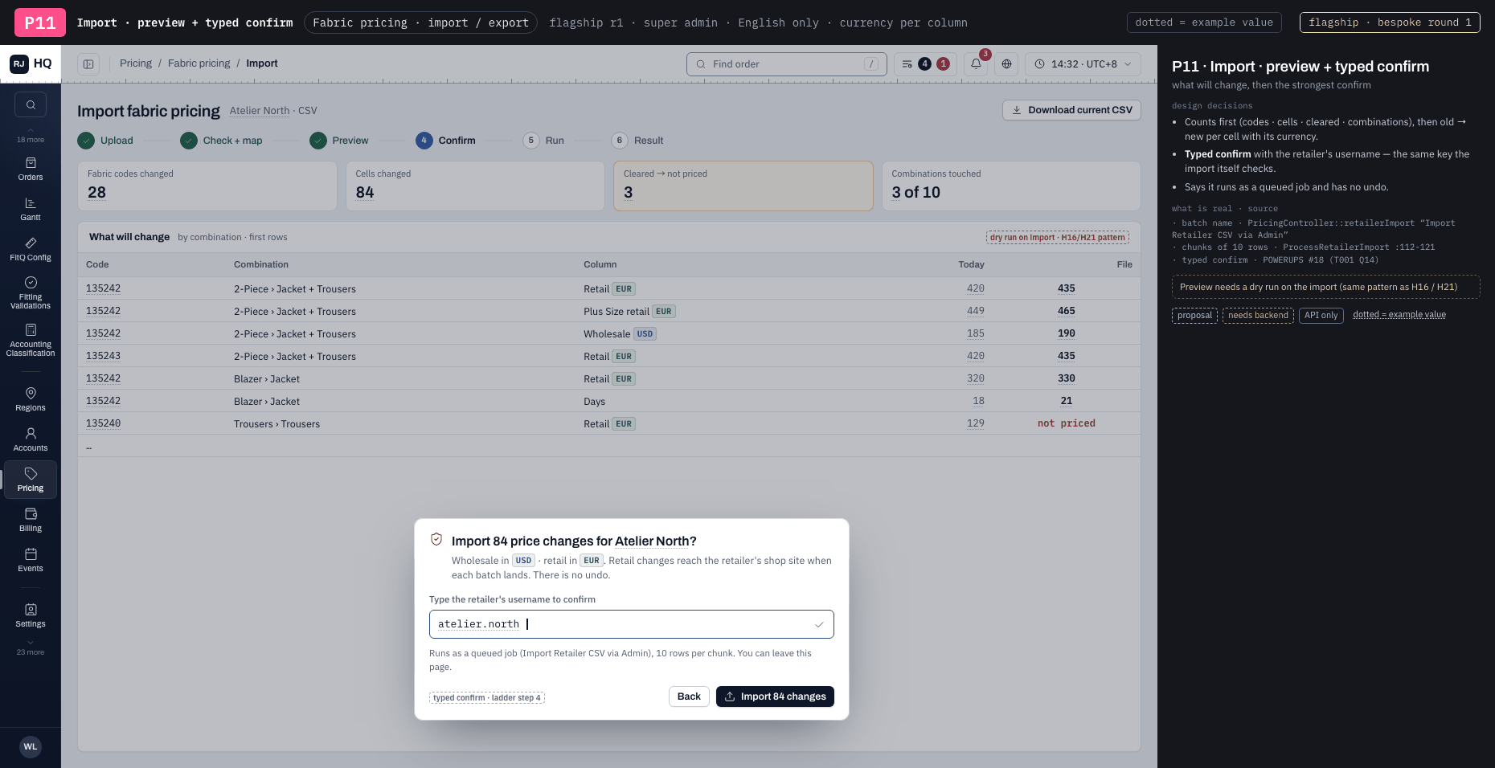Click code 135243 in the table
The image size is (1495, 768).
point(104,356)
